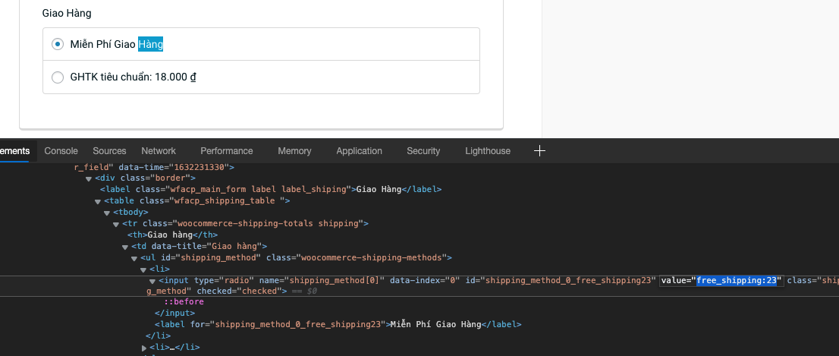Screen dimensions: 839x356
Task: Choose the GHTK tiêu chuẩn shipping radio button
Action: pos(58,77)
